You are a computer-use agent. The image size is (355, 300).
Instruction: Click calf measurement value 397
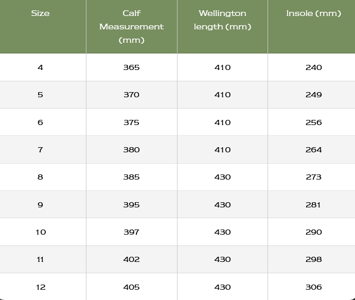click(x=132, y=232)
